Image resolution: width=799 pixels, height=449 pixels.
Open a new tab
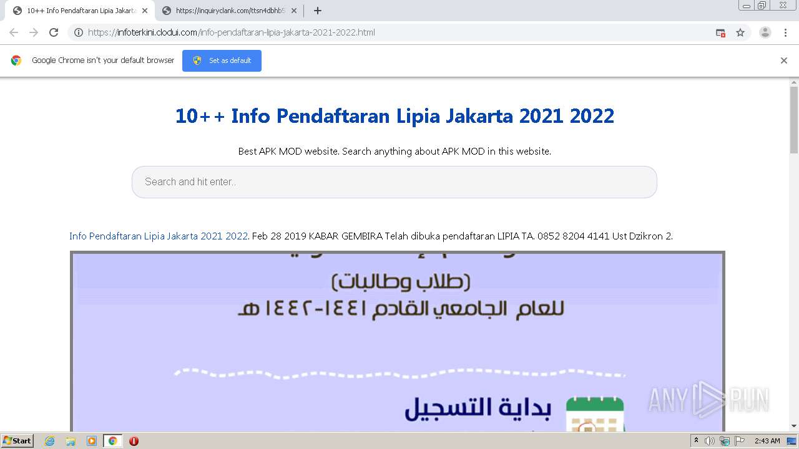click(317, 11)
